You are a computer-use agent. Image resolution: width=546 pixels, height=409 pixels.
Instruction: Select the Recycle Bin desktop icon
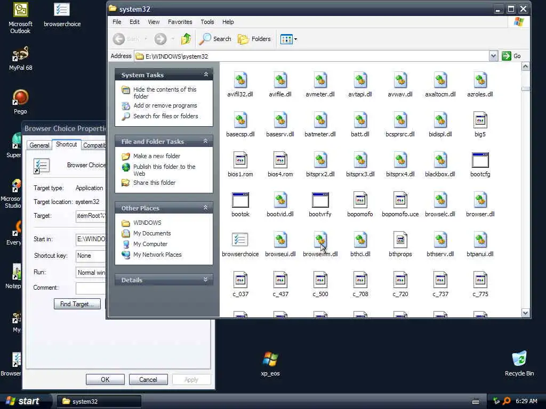[519, 364]
